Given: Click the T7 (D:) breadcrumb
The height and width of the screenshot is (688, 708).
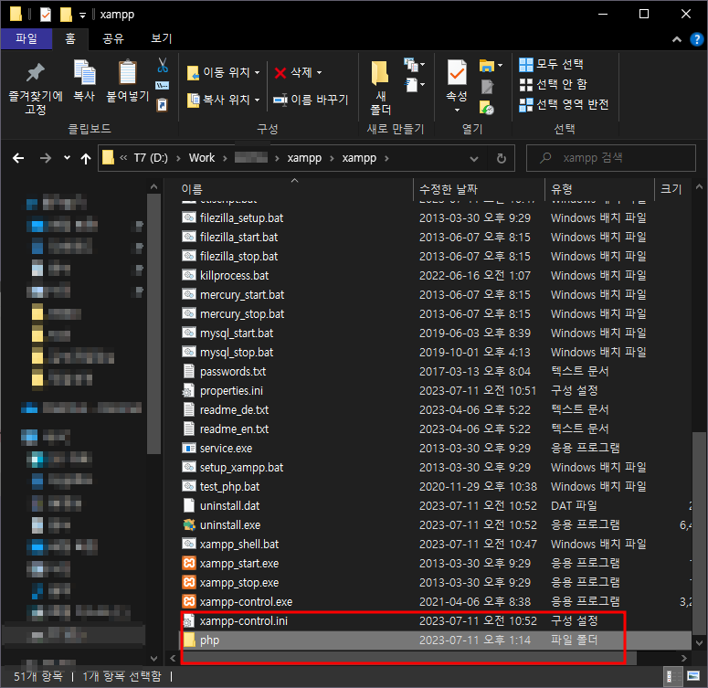Looking at the screenshot, I should 151,158.
